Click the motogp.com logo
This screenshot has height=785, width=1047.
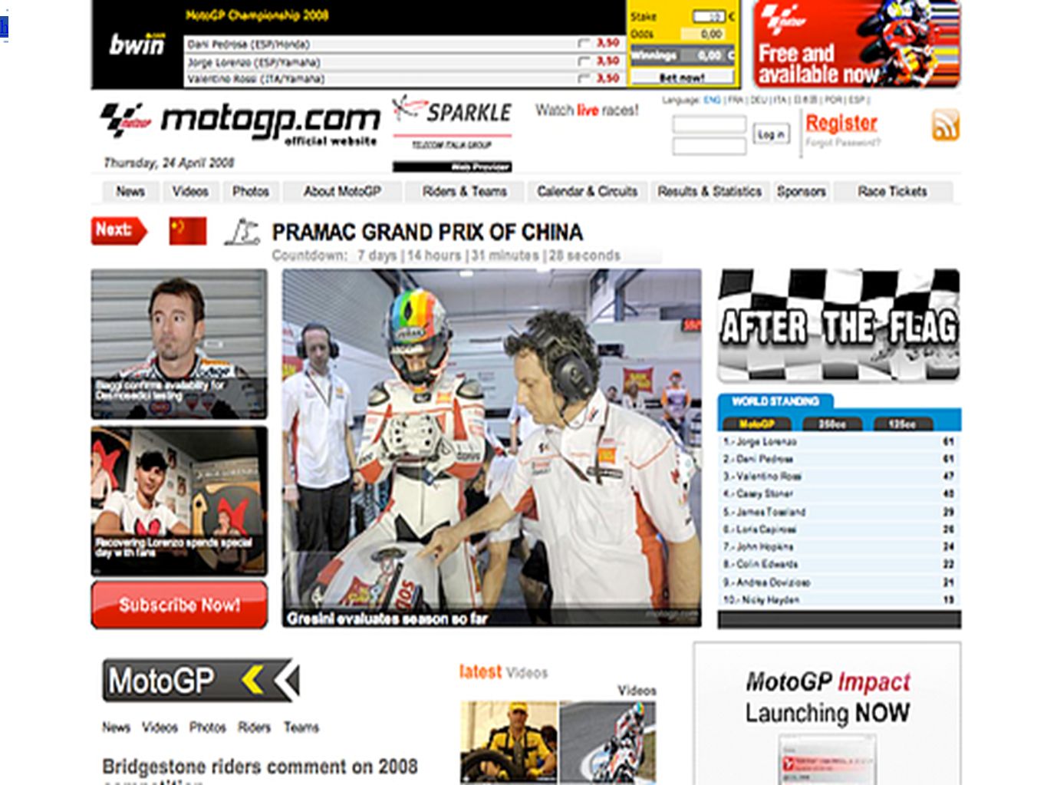click(x=240, y=123)
